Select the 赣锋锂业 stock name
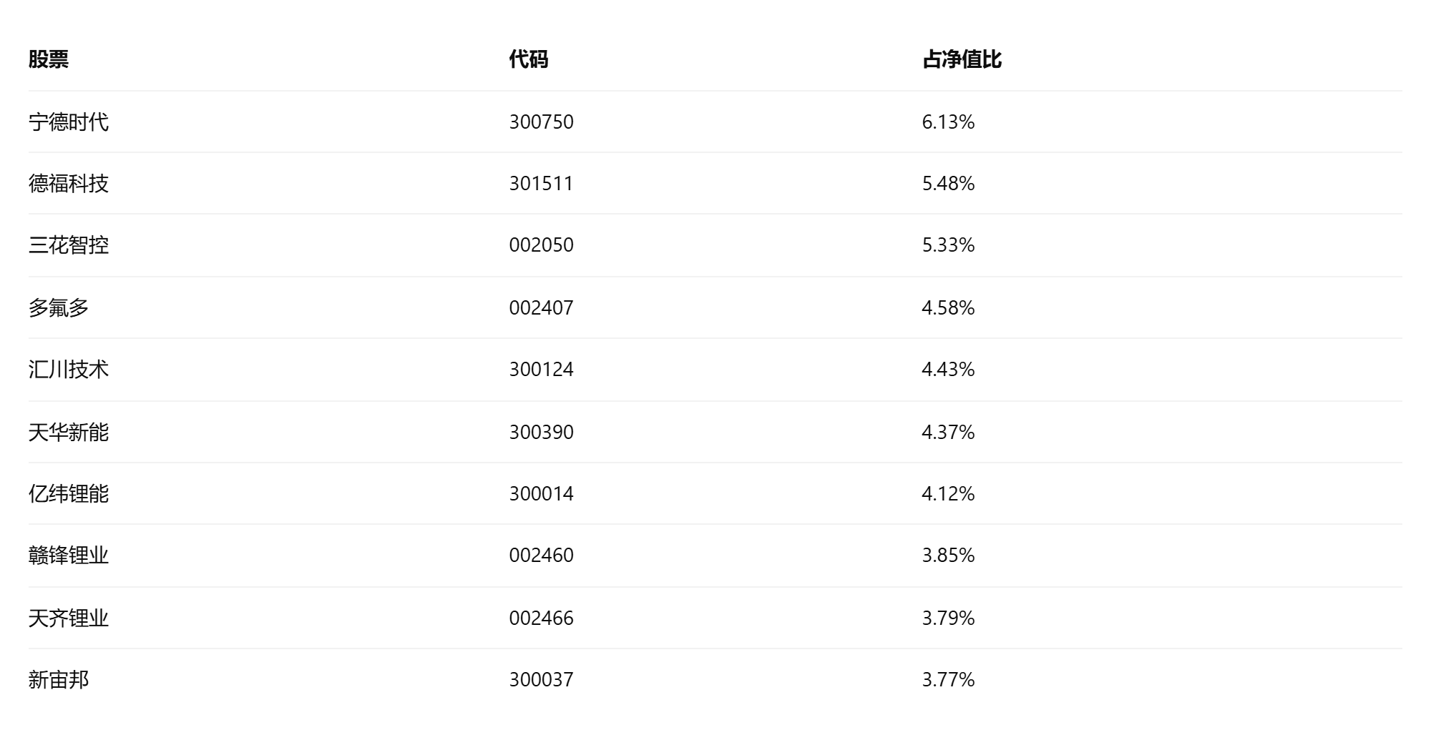1431x735 pixels. pyautogui.click(x=69, y=556)
